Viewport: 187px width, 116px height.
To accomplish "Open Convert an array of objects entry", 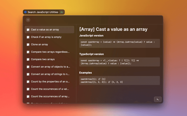I will [50, 67].
